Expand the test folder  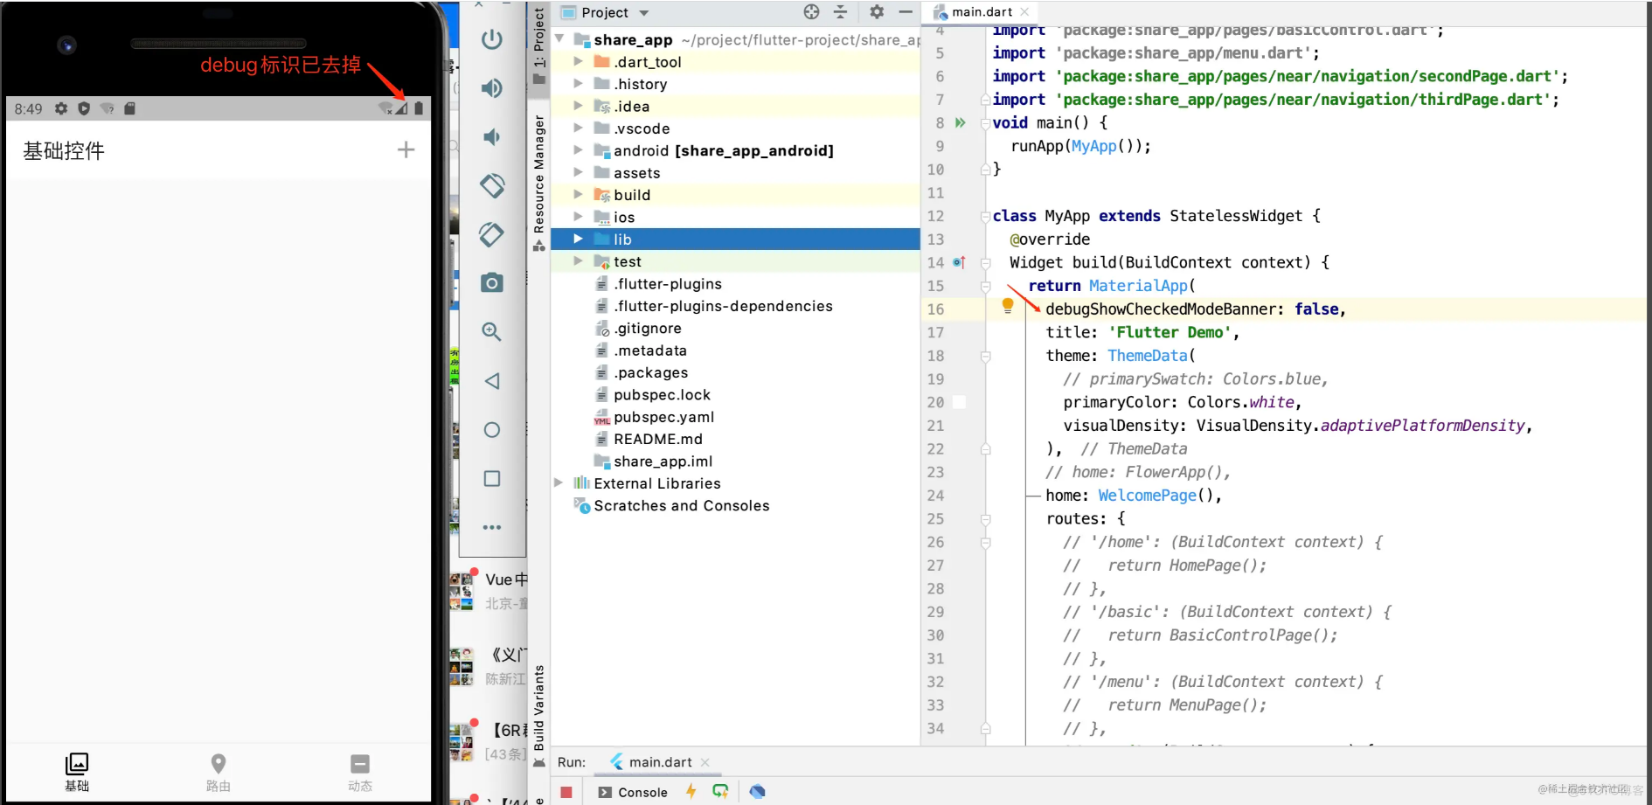click(x=578, y=260)
